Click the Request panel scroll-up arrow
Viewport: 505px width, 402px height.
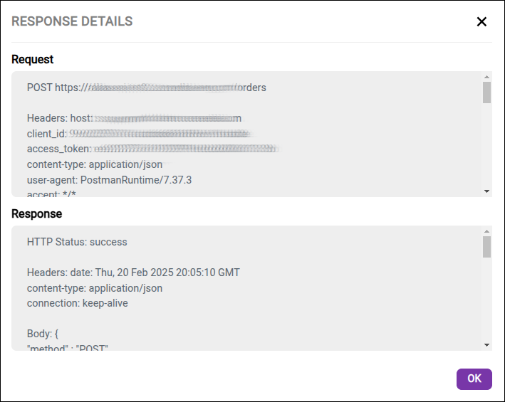tap(486, 77)
